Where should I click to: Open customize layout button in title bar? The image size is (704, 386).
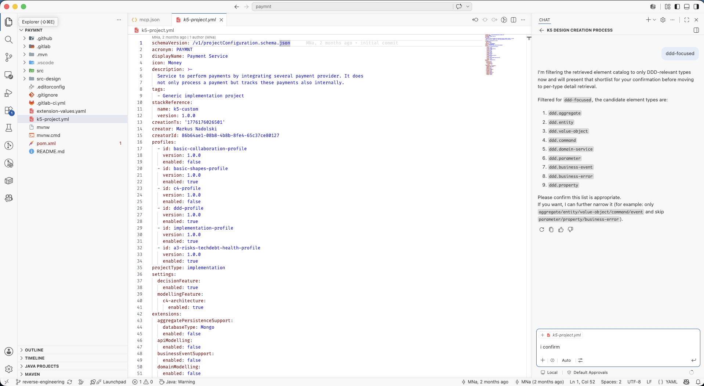(668, 7)
